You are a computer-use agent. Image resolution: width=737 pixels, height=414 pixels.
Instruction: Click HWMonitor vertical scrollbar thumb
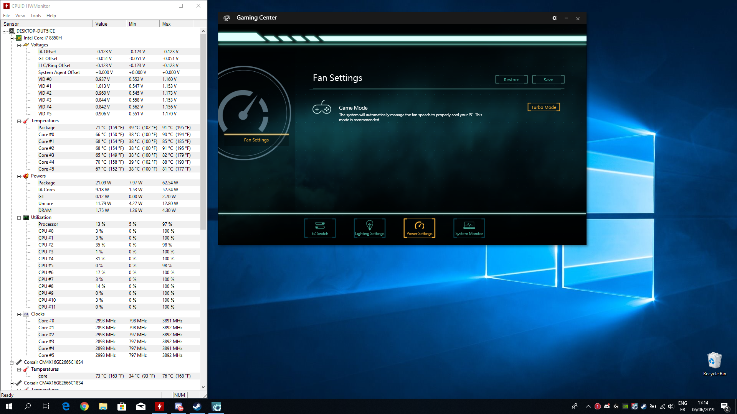pyautogui.click(x=203, y=132)
